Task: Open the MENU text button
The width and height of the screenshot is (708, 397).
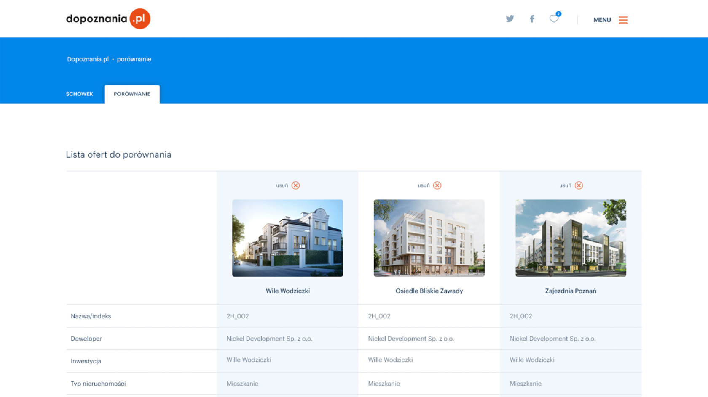Action: [x=602, y=20]
